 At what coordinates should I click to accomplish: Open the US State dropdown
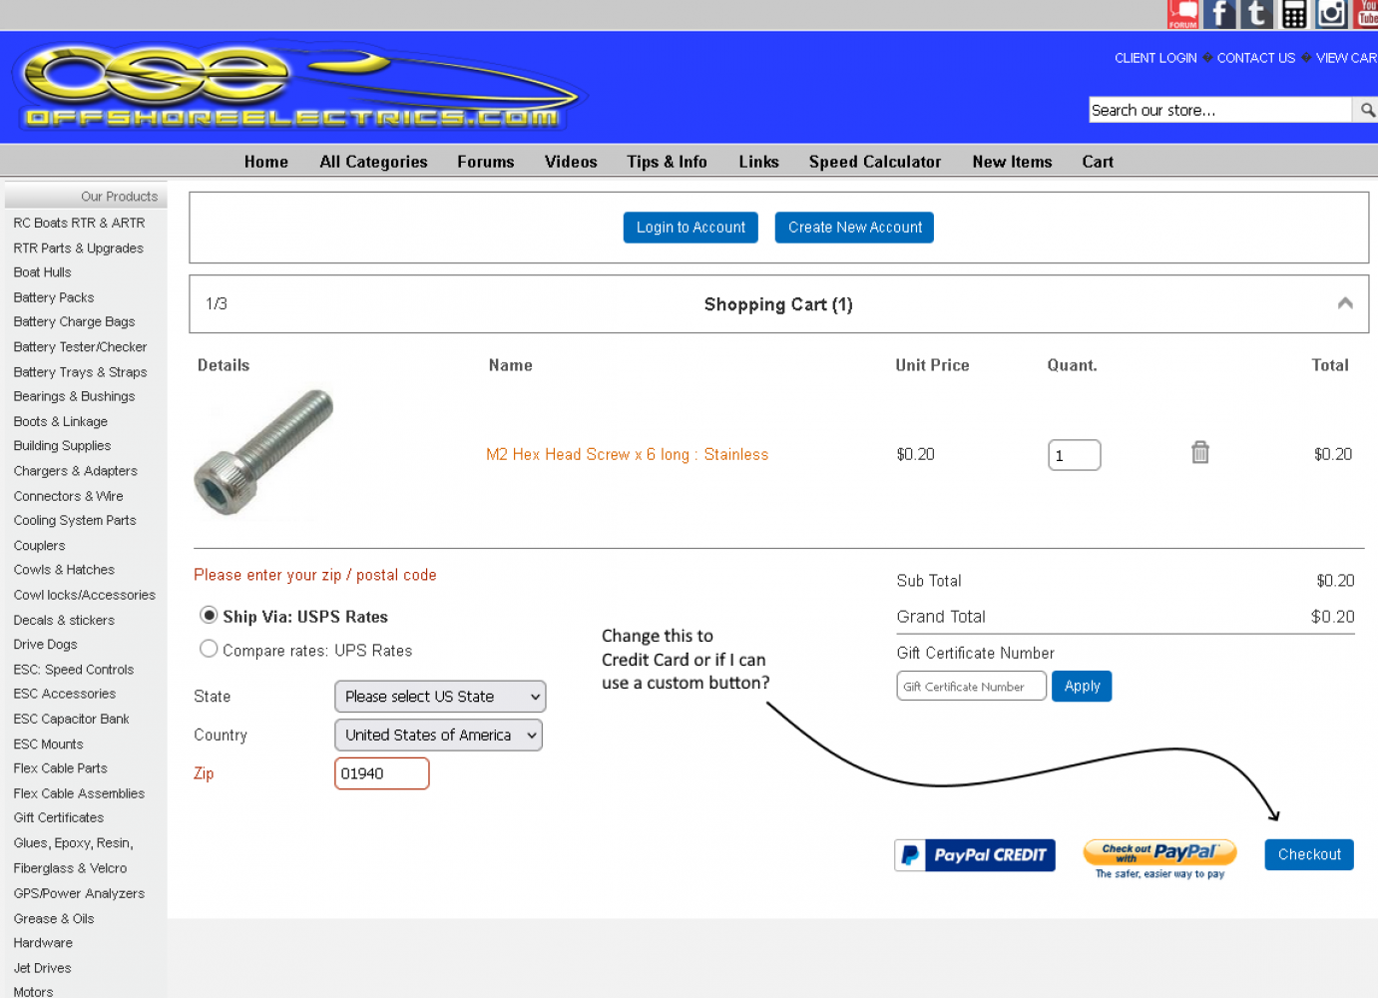[440, 697]
